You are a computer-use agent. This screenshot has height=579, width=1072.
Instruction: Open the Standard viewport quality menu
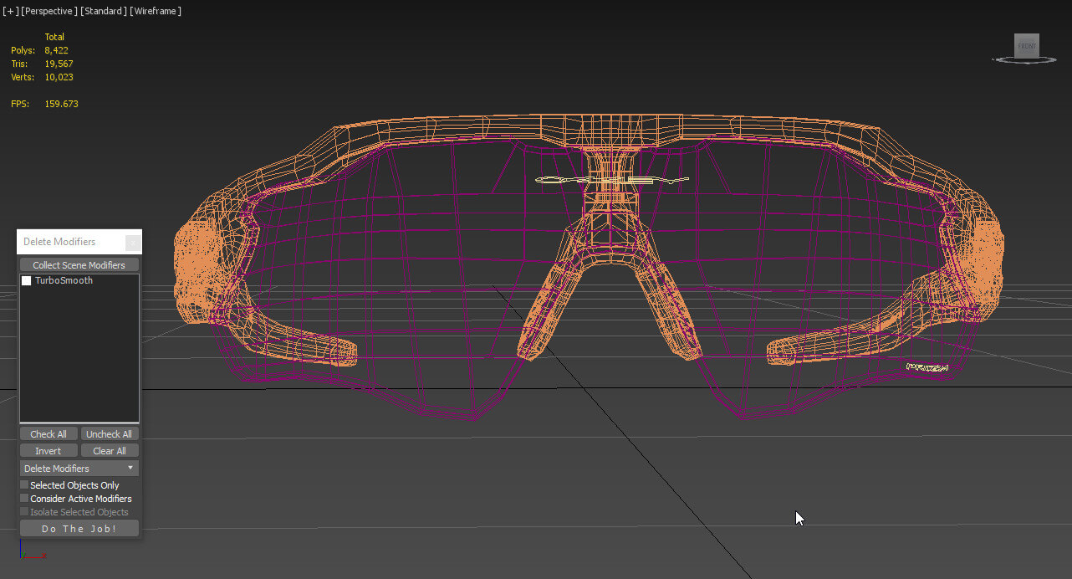pyautogui.click(x=104, y=11)
